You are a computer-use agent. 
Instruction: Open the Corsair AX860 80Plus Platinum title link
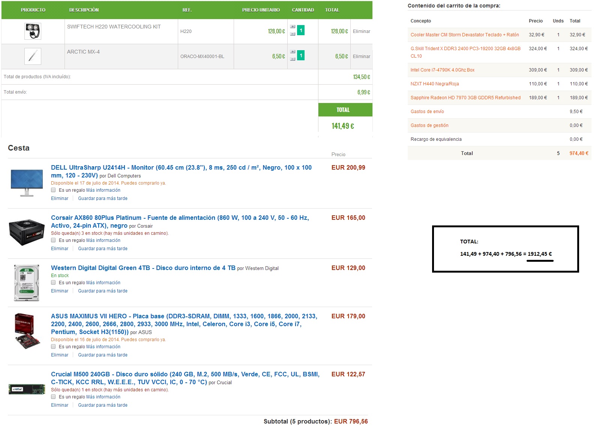click(x=180, y=222)
